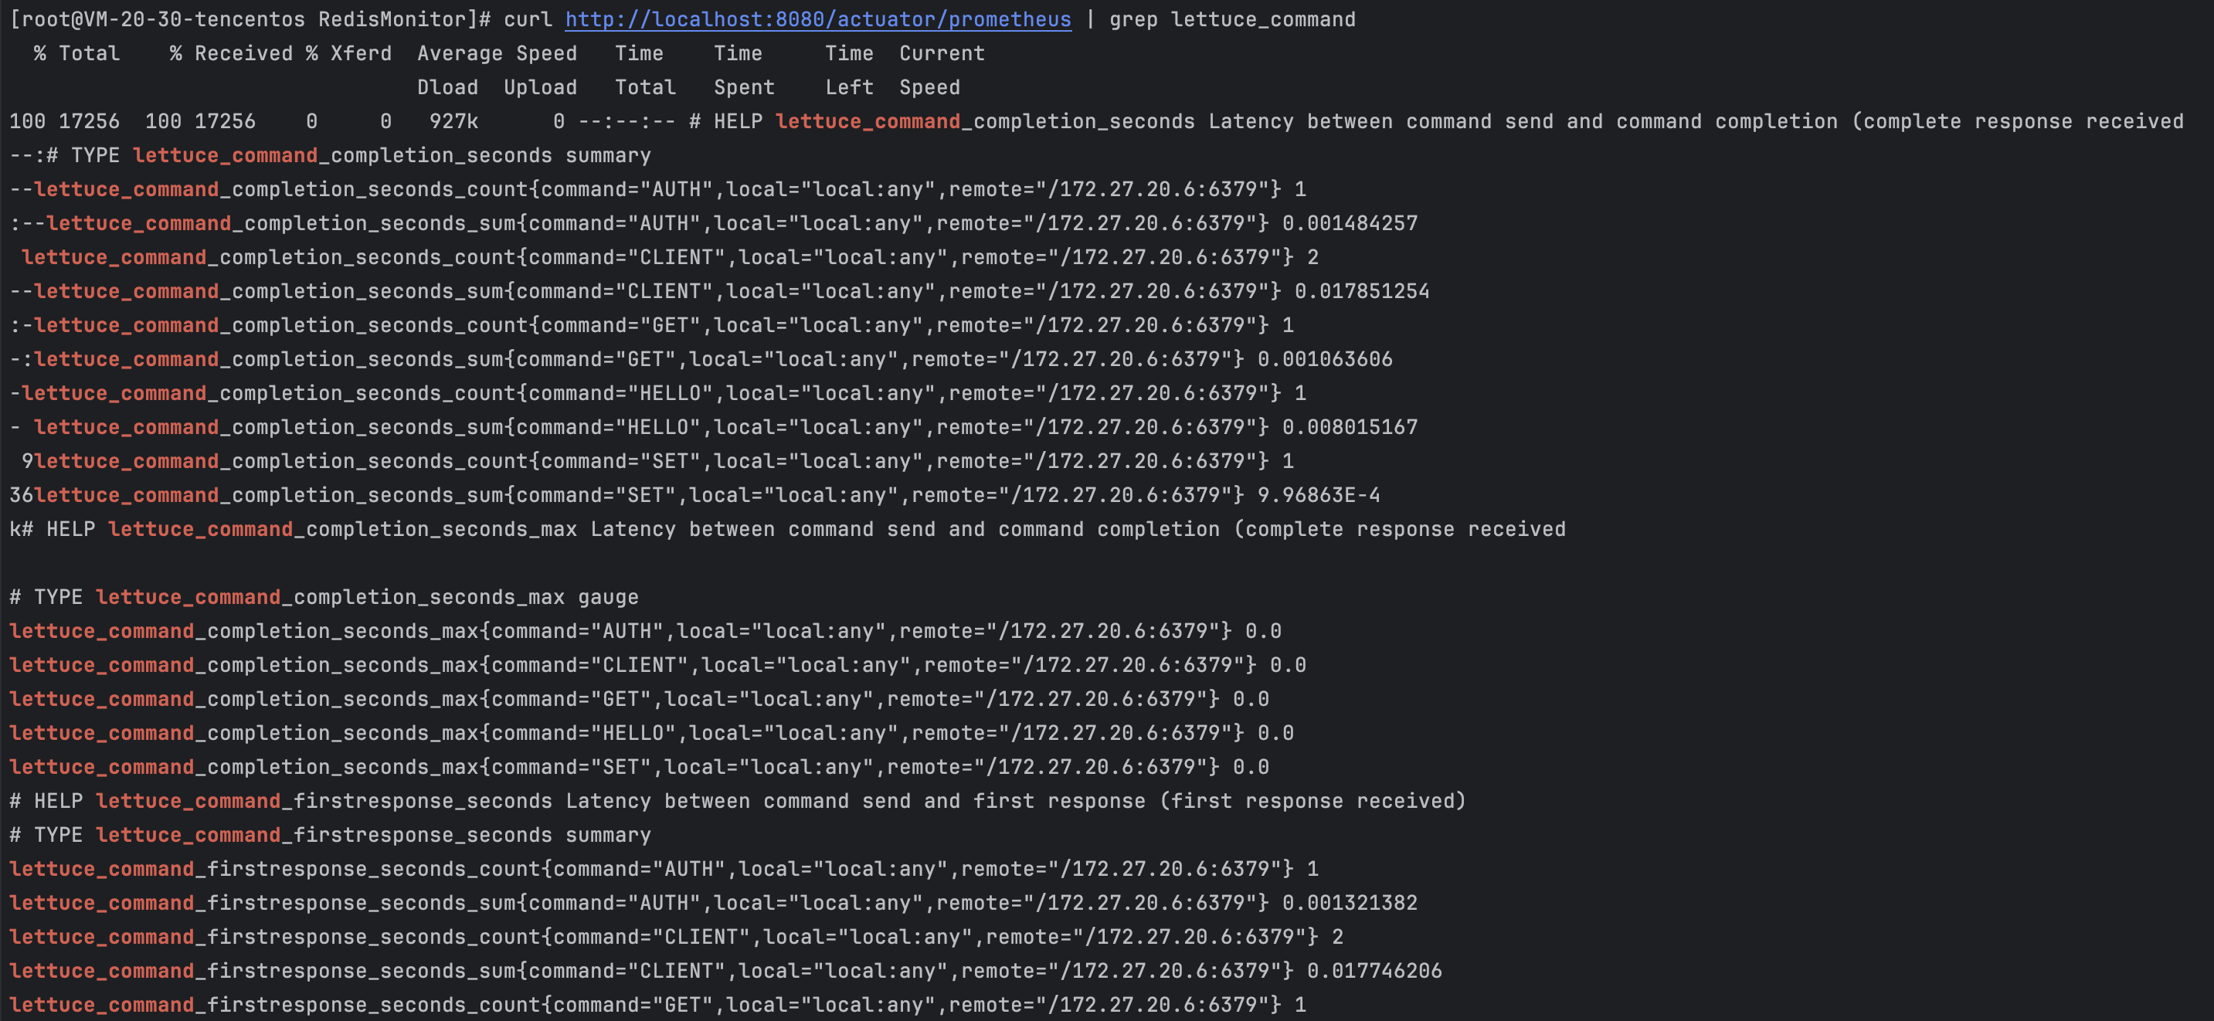2214x1021 pixels.
Task: Click the HELLO completion_seconds_max value 0.0
Action: [x=1275, y=733]
